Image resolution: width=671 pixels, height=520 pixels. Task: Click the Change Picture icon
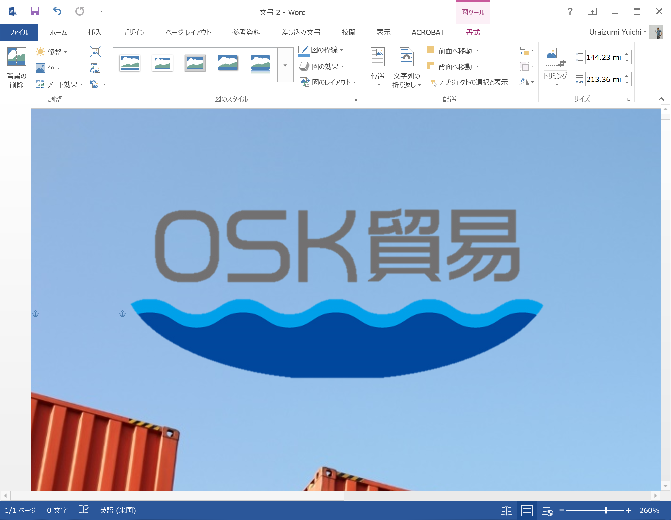point(95,68)
